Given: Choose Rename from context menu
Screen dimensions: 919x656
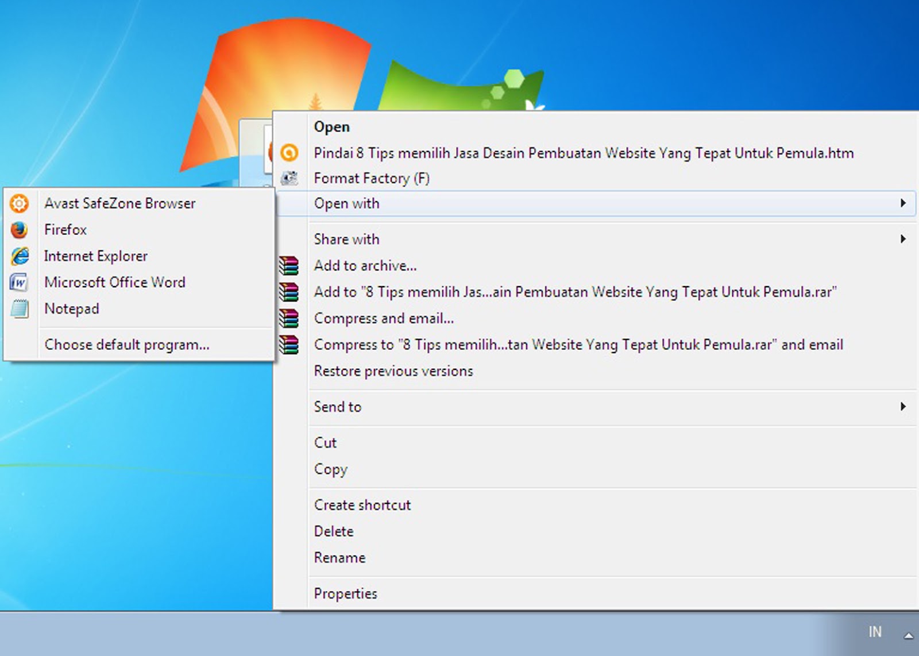Looking at the screenshot, I should tap(595, 558).
